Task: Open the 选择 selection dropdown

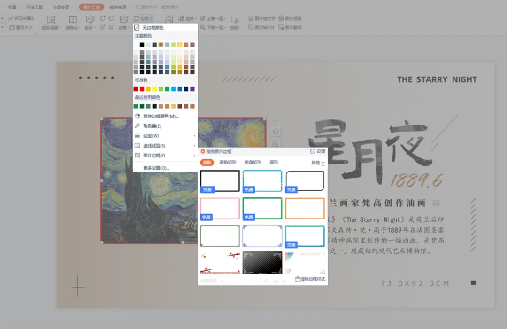Action: [235, 23]
